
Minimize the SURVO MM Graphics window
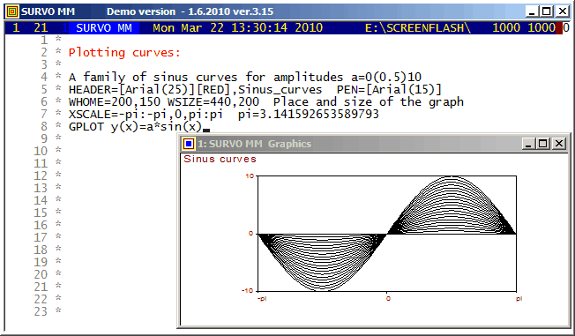pyautogui.click(x=528, y=144)
